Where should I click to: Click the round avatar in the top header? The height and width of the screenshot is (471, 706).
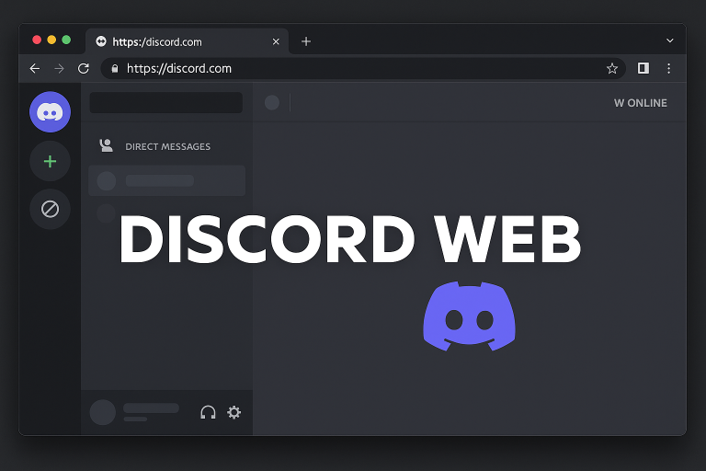coord(272,102)
